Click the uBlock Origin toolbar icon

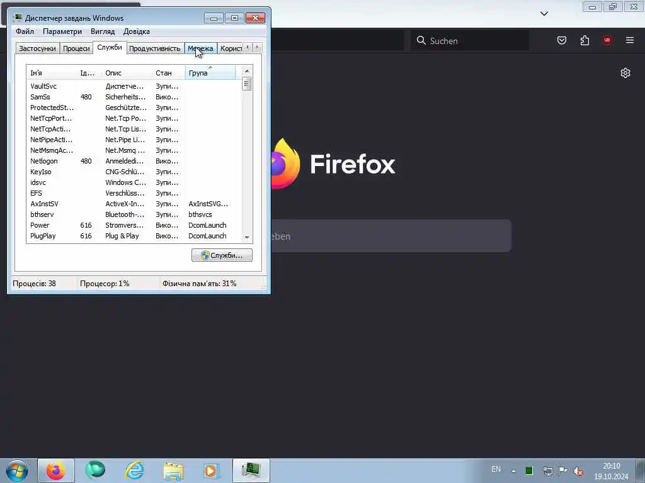[x=607, y=40]
